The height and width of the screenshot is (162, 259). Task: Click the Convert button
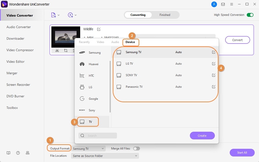(238, 40)
